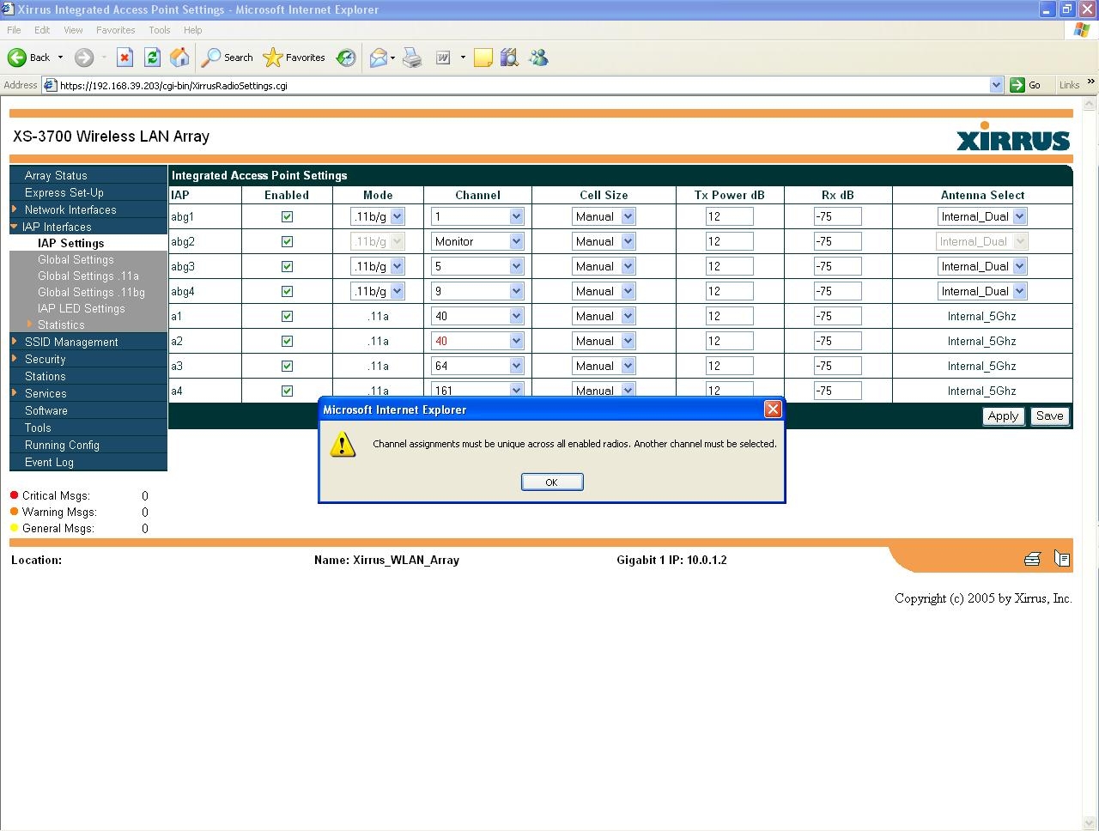Viewport: 1099px width, 831px height.
Task: Click the printer icon in page footer
Action: pos(1032,560)
